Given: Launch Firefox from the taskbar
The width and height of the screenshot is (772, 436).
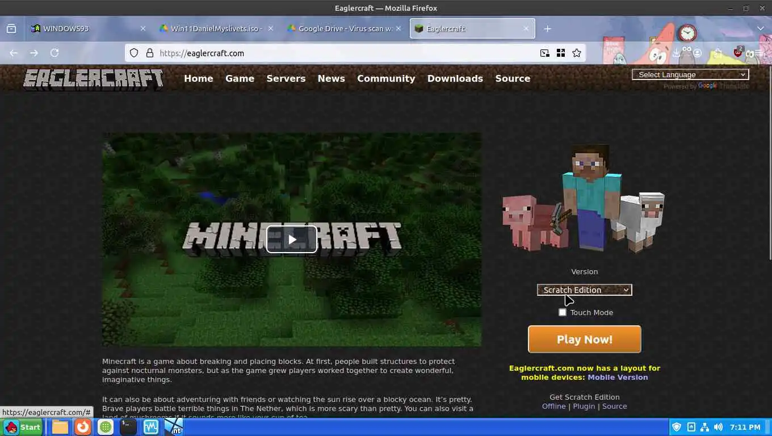Looking at the screenshot, I should [83, 427].
